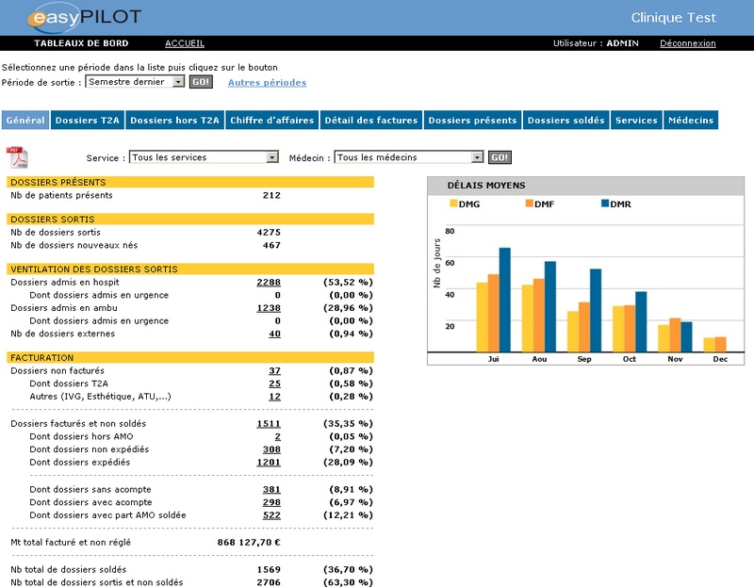Click the Déconnexion link
Screen dimensions: 754x587
click(687, 43)
